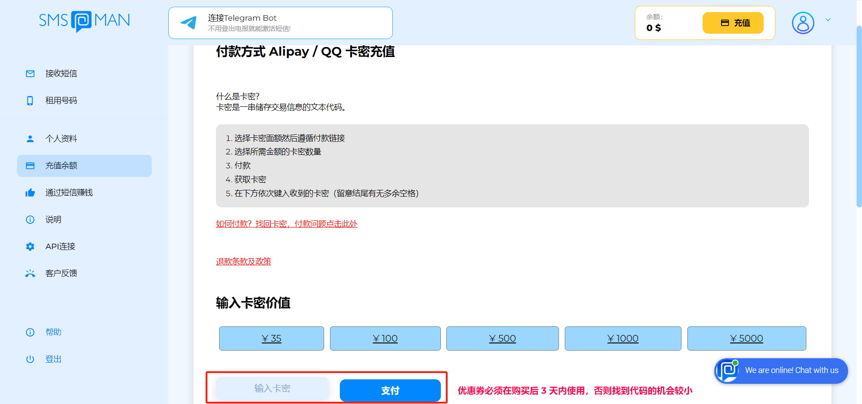The height and width of the screenshot is (404, 862).
Task: Open the user account avatar icon
Action: coord(803,23)
